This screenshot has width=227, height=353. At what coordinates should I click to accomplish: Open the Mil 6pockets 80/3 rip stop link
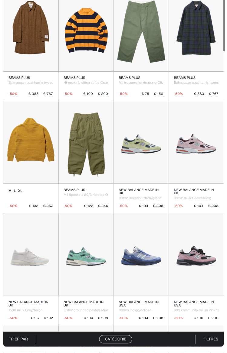(x=86, y=195)
